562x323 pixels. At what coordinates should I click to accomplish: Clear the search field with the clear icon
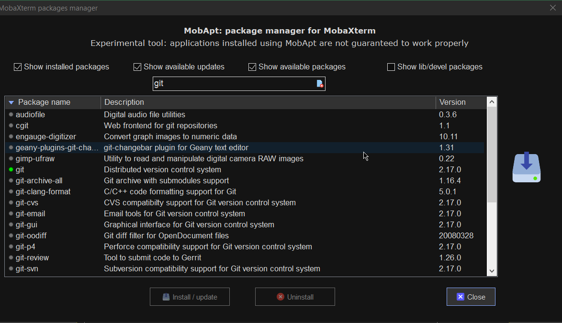point(320,84)
